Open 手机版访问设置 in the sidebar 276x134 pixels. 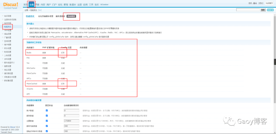[10, 77]
